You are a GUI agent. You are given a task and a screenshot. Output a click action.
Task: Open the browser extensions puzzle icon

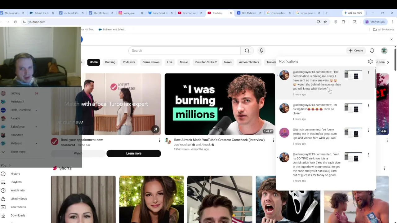(343, 22)
